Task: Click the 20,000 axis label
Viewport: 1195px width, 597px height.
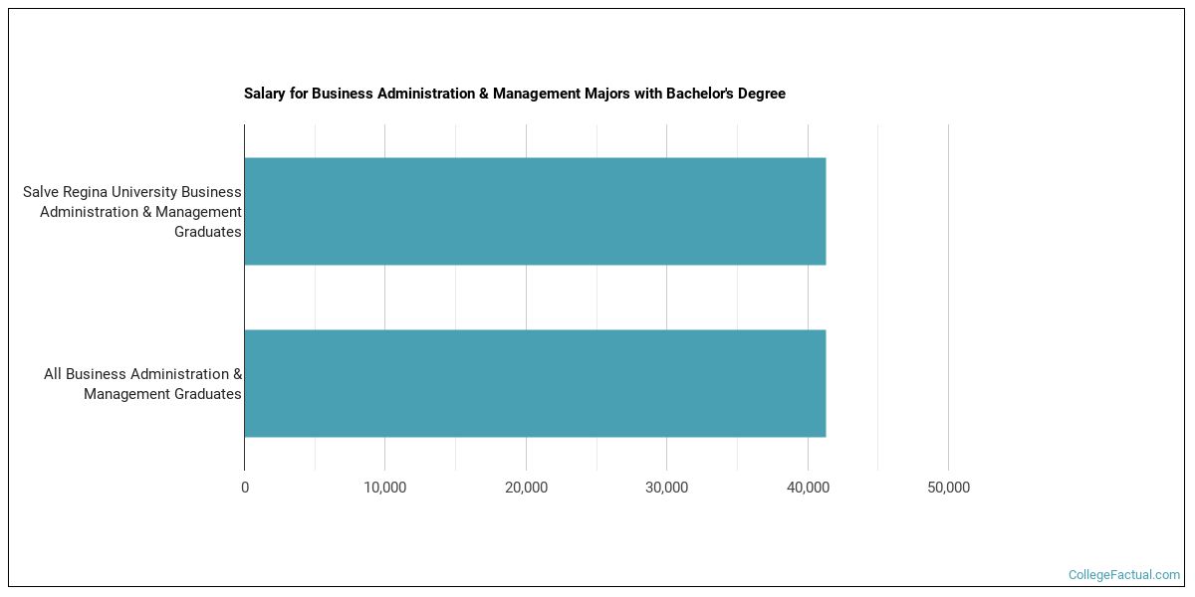Action: 526,488
